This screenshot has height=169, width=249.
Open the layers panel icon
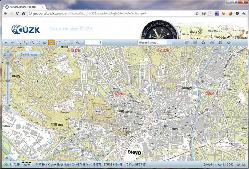coord(187,43)
